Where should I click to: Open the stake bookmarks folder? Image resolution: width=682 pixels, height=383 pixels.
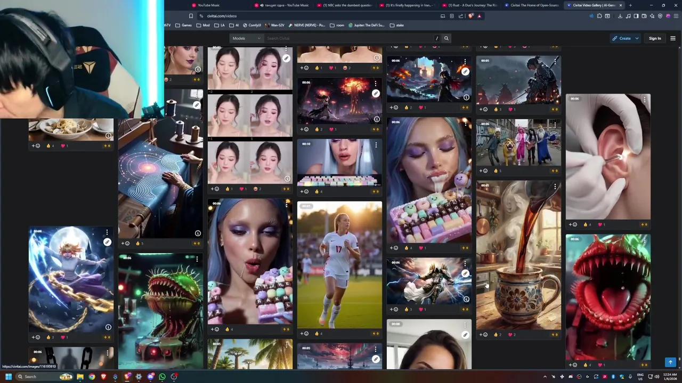pyautogui.click(x=396, y=25)
